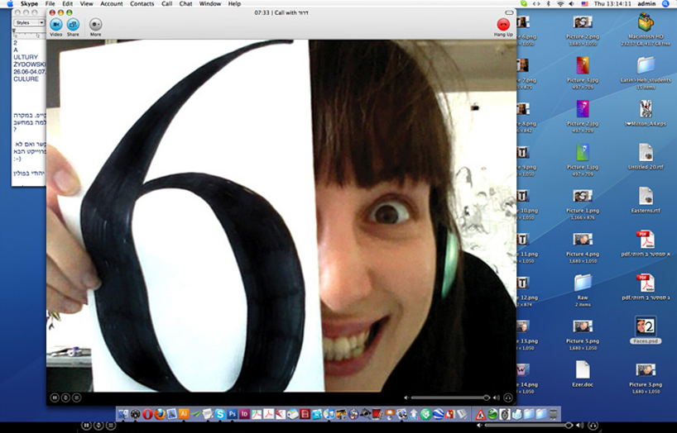Expand the Styles dropdown in the document window
677x433 pixels.
[x=29, y=23]
